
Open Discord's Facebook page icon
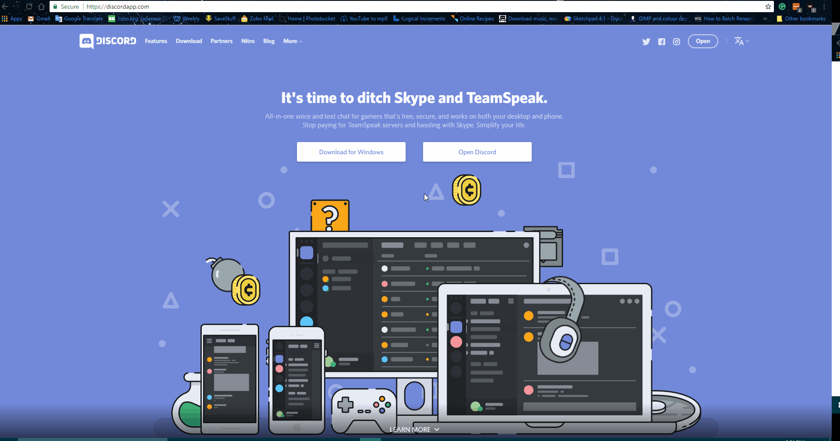click(662, 42)
